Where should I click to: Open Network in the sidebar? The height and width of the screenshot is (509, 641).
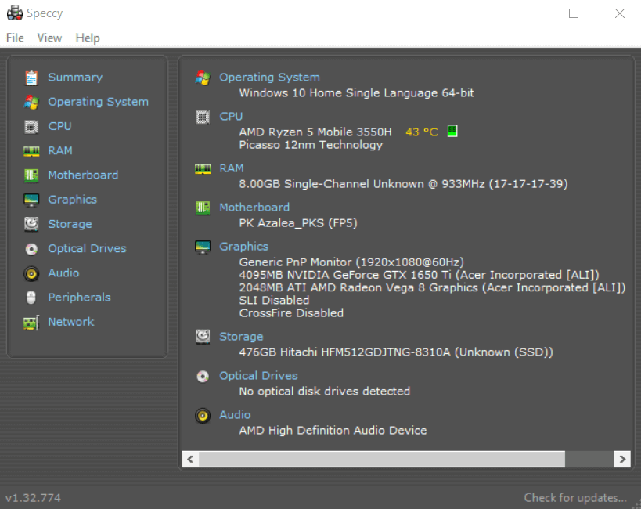point(71,322)
